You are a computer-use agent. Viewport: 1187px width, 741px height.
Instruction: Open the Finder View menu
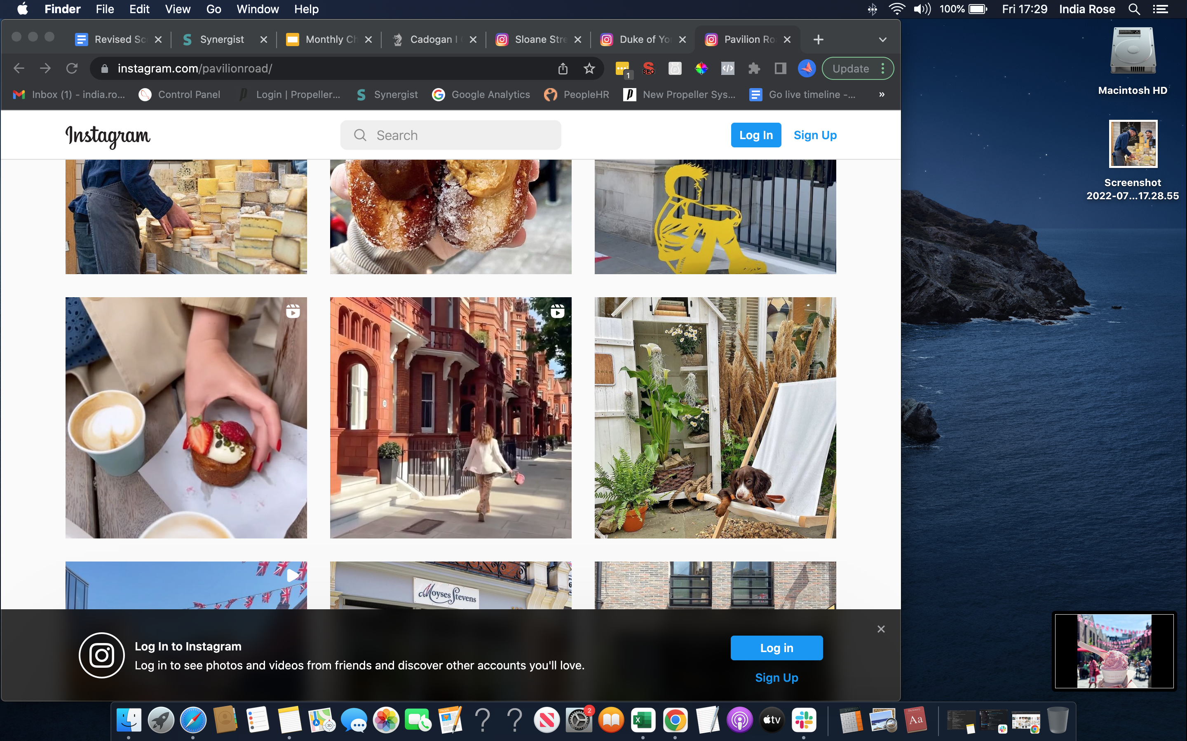point(177,9)
